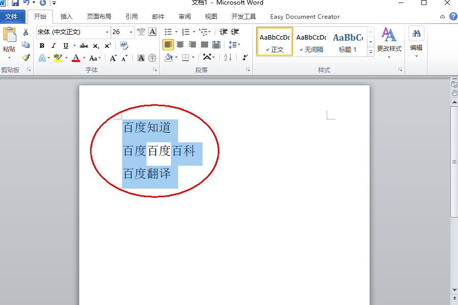Select the Format Painter brush
This screenshot has width=458, height=305.
point(26,57)
